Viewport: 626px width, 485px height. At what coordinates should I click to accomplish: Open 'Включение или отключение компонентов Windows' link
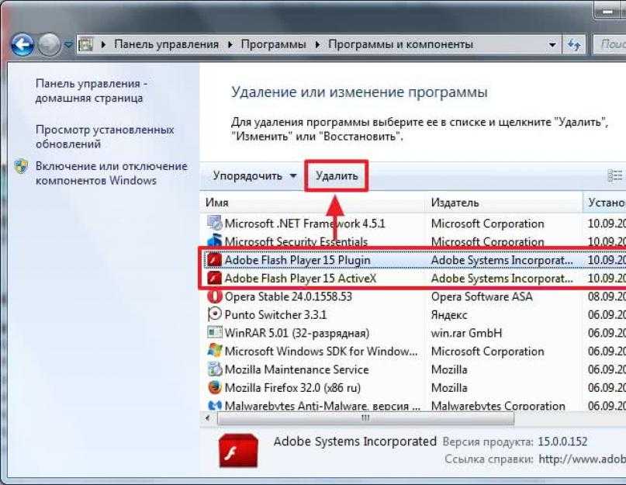(112, 173)
